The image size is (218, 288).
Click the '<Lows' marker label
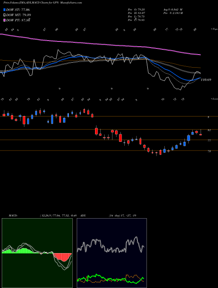pyautogui.click(x=214, y=99)
